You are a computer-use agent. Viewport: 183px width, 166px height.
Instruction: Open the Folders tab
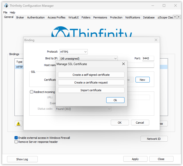click(x=86, y=17)
